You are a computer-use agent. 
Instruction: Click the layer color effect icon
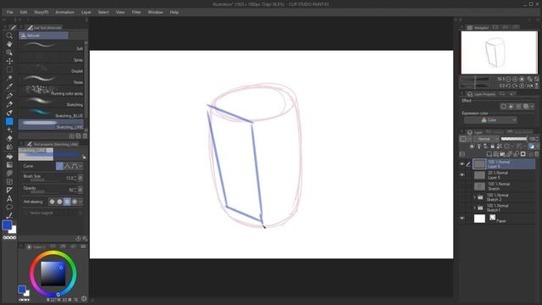click(526, 107)
